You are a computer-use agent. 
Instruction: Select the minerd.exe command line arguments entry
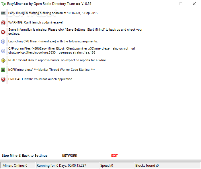point(71,50)
